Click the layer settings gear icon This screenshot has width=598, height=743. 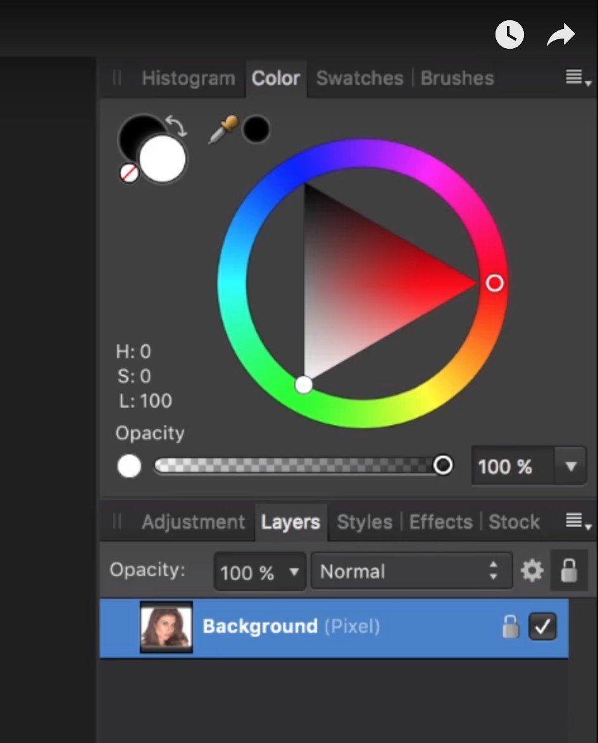(532, 570)
